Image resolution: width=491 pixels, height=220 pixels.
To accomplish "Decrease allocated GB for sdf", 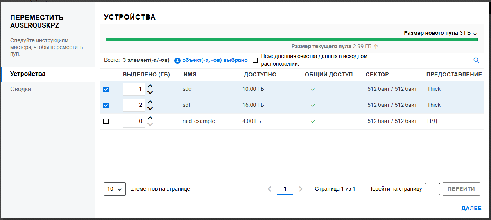I will click(150, 108).
